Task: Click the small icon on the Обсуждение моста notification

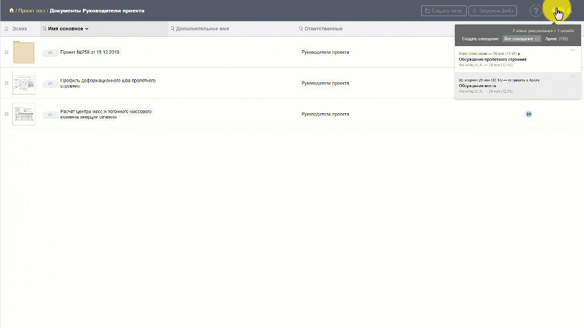Action: [x=572, y=76]
